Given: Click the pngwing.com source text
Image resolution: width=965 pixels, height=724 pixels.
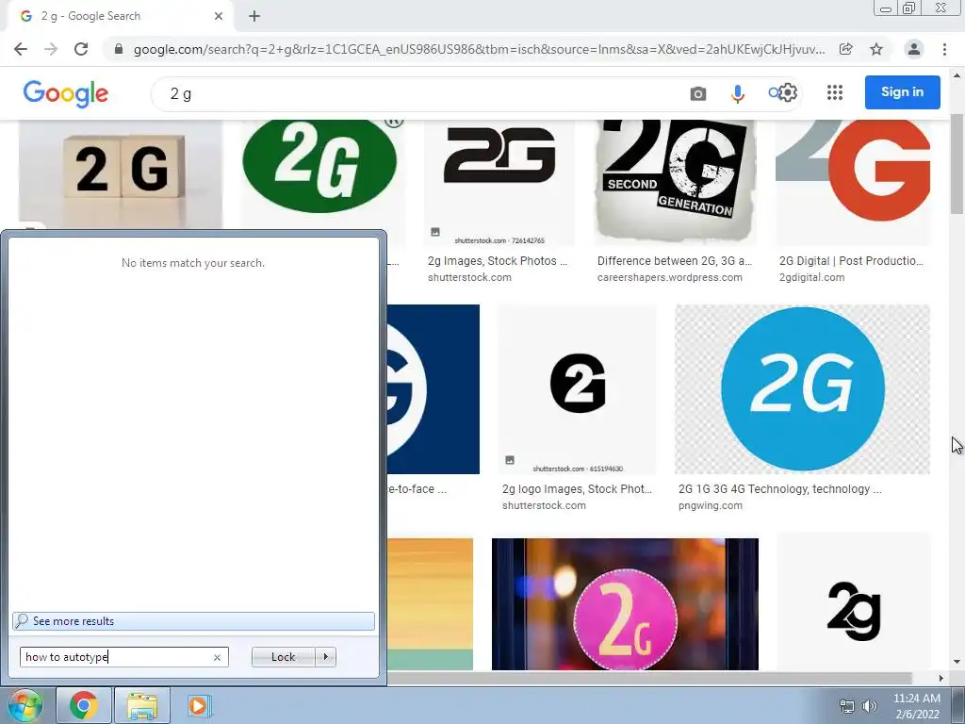Looking at the screenshot, I should (x=711, y=505).
